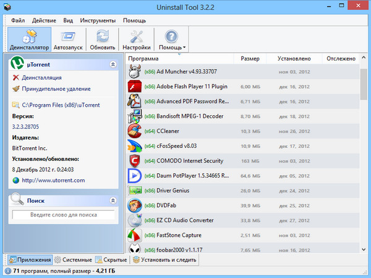Image resolution: width=371 pixels, height=278 pixels.
Task: Open the Деинсталлятор toolbar section
Action: 29,39
